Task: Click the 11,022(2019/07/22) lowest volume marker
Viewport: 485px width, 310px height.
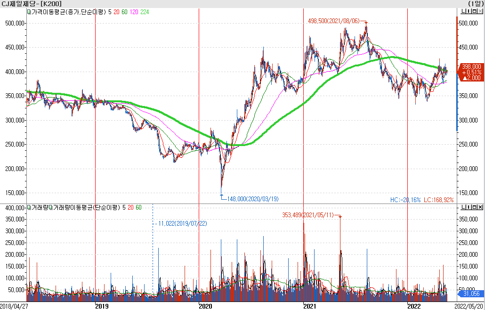Action: click(183, 223)
